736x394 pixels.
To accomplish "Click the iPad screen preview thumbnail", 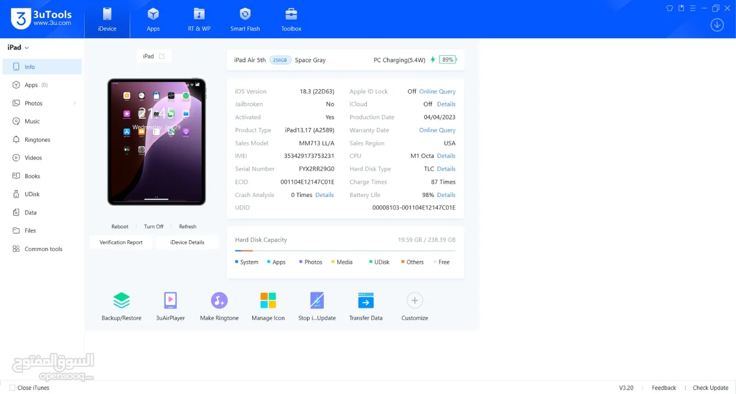I will click(x=157, y=142).
